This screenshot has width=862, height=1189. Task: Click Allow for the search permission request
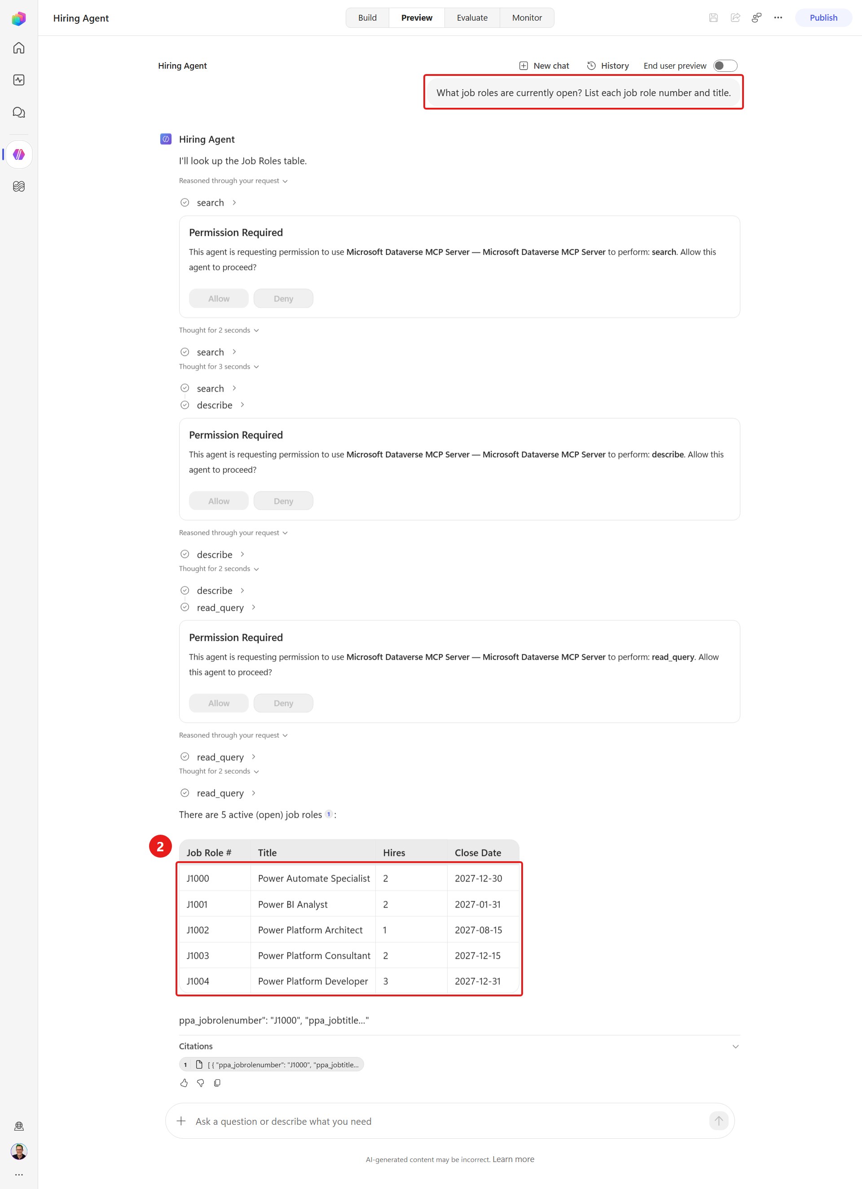tap(219, 298)
